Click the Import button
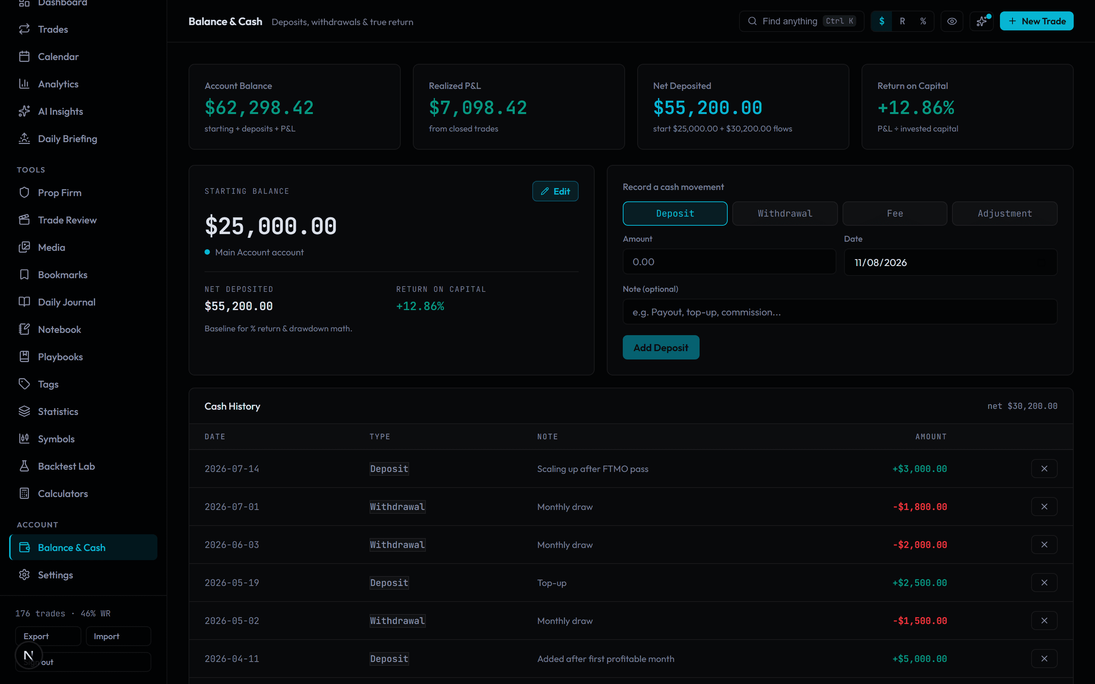 [118, 636]
